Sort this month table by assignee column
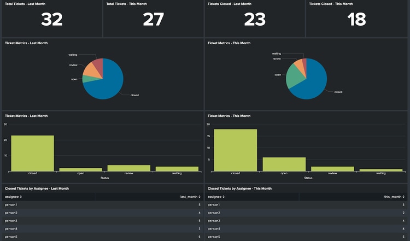 [x=216, y=196]
